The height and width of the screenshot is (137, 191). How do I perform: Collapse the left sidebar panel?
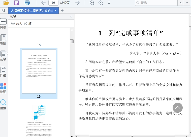(x=3, y=10)
